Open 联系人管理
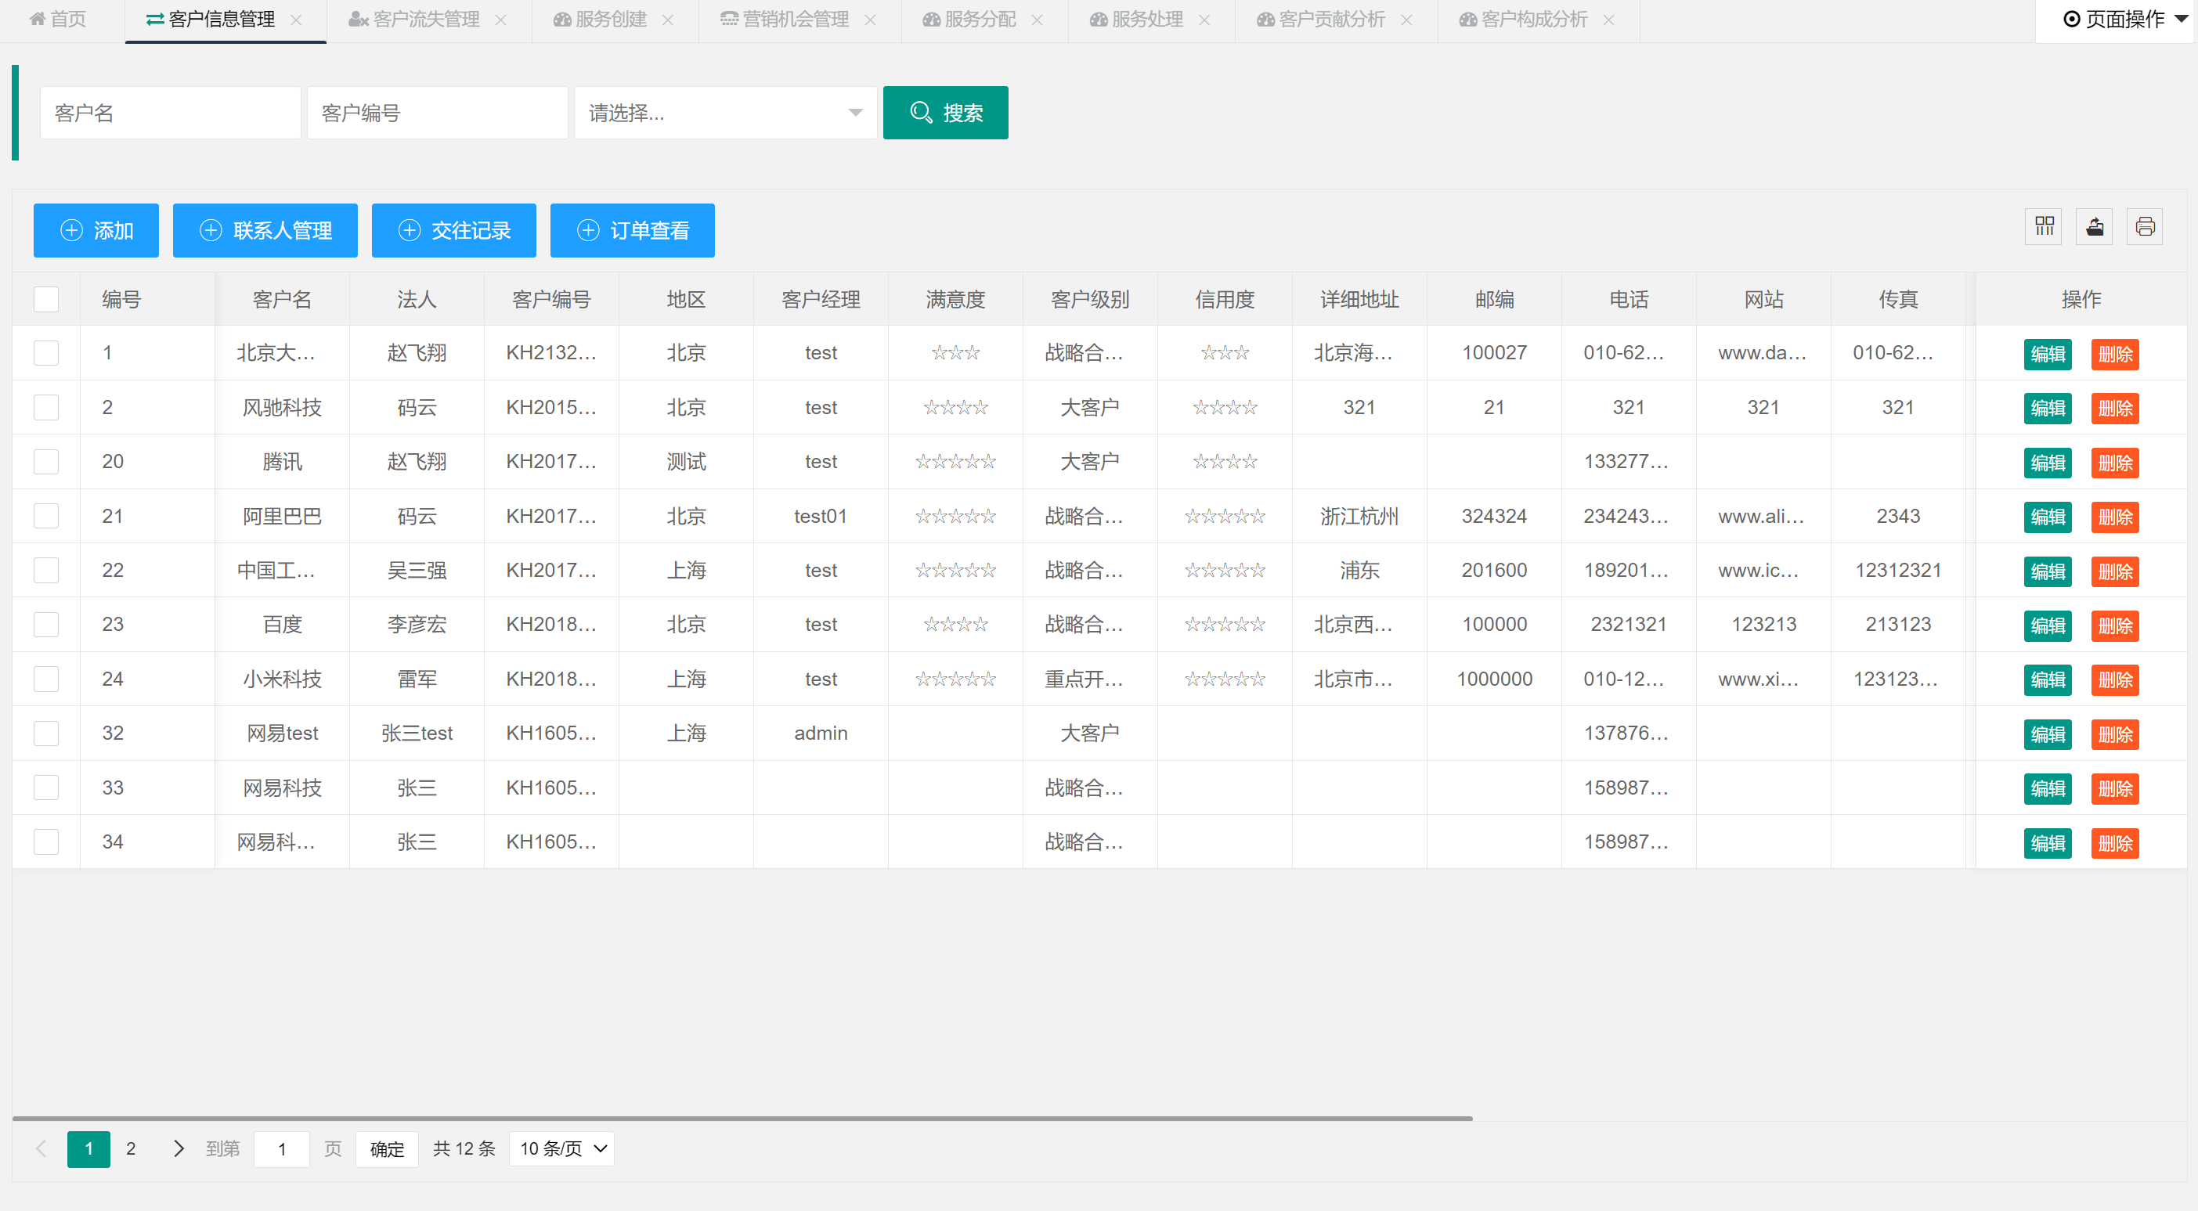Image resolution: width=2198 pixels, height=1211 pixels. tap(265, 230)
